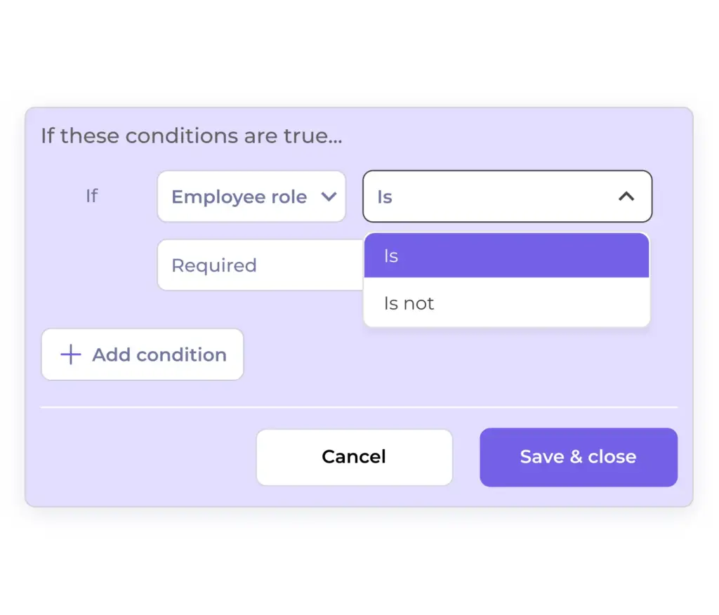Image resolution: width=719 pixels, height=615 pixels.
Task: Click the selected "Is" value in the operator field
Action: pos(385,197)
